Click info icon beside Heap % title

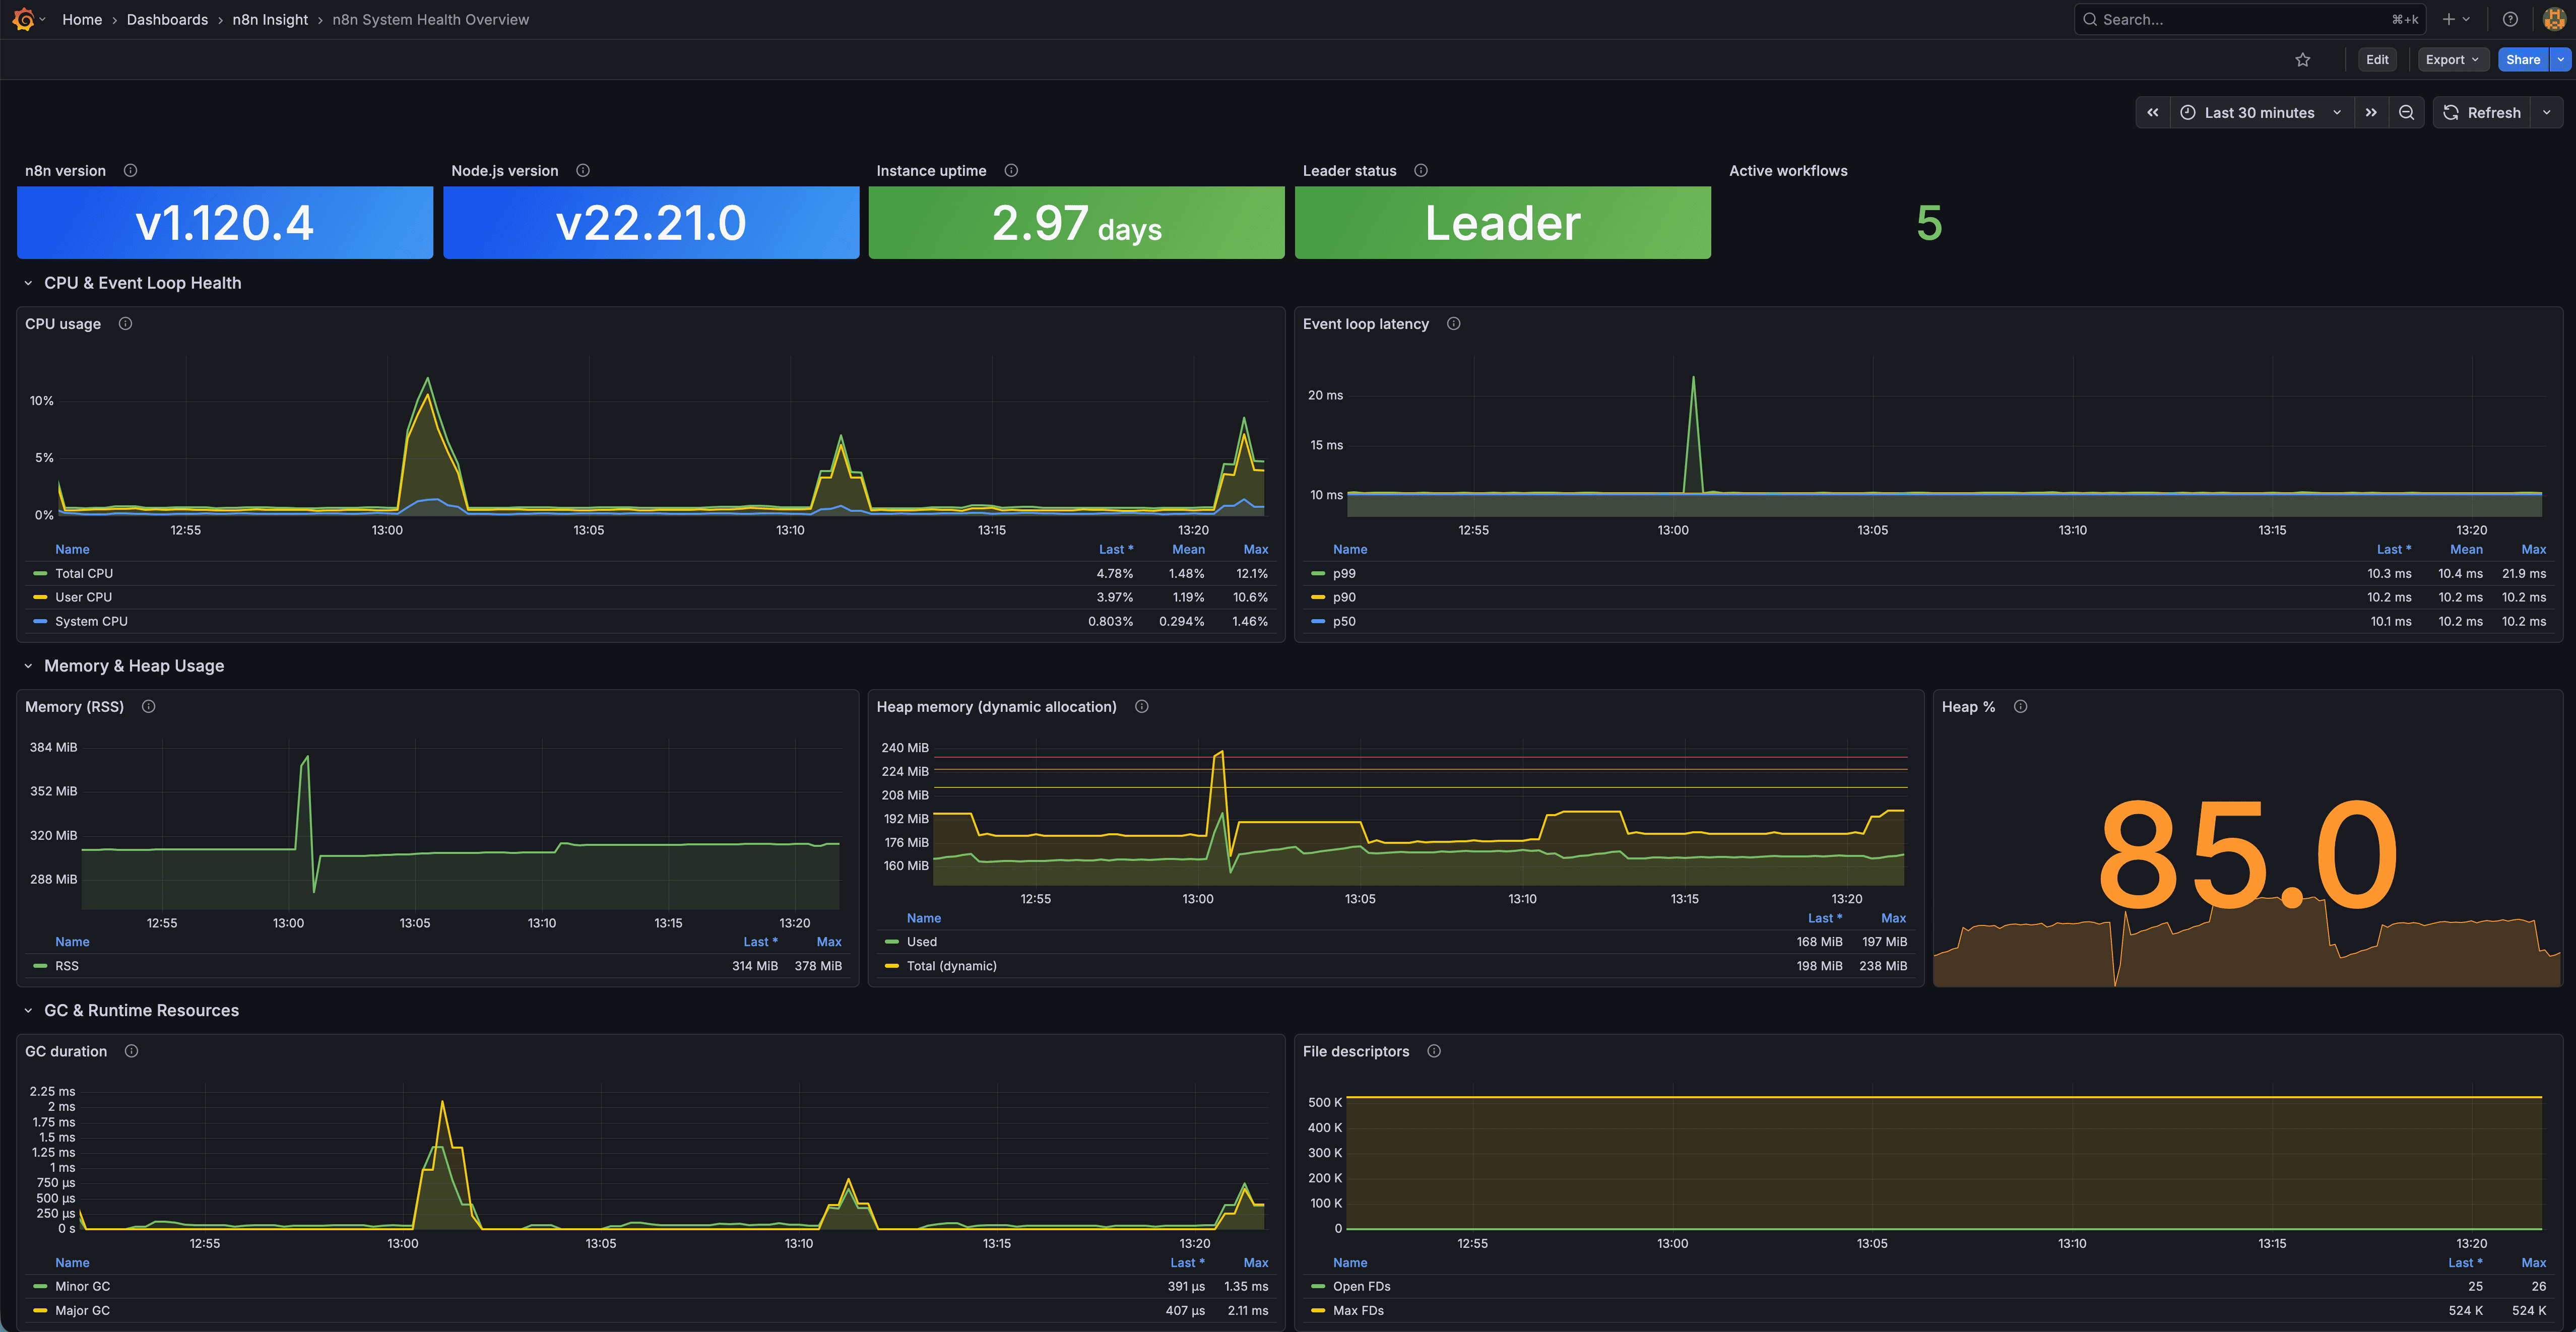click(x=2020, y=707)
